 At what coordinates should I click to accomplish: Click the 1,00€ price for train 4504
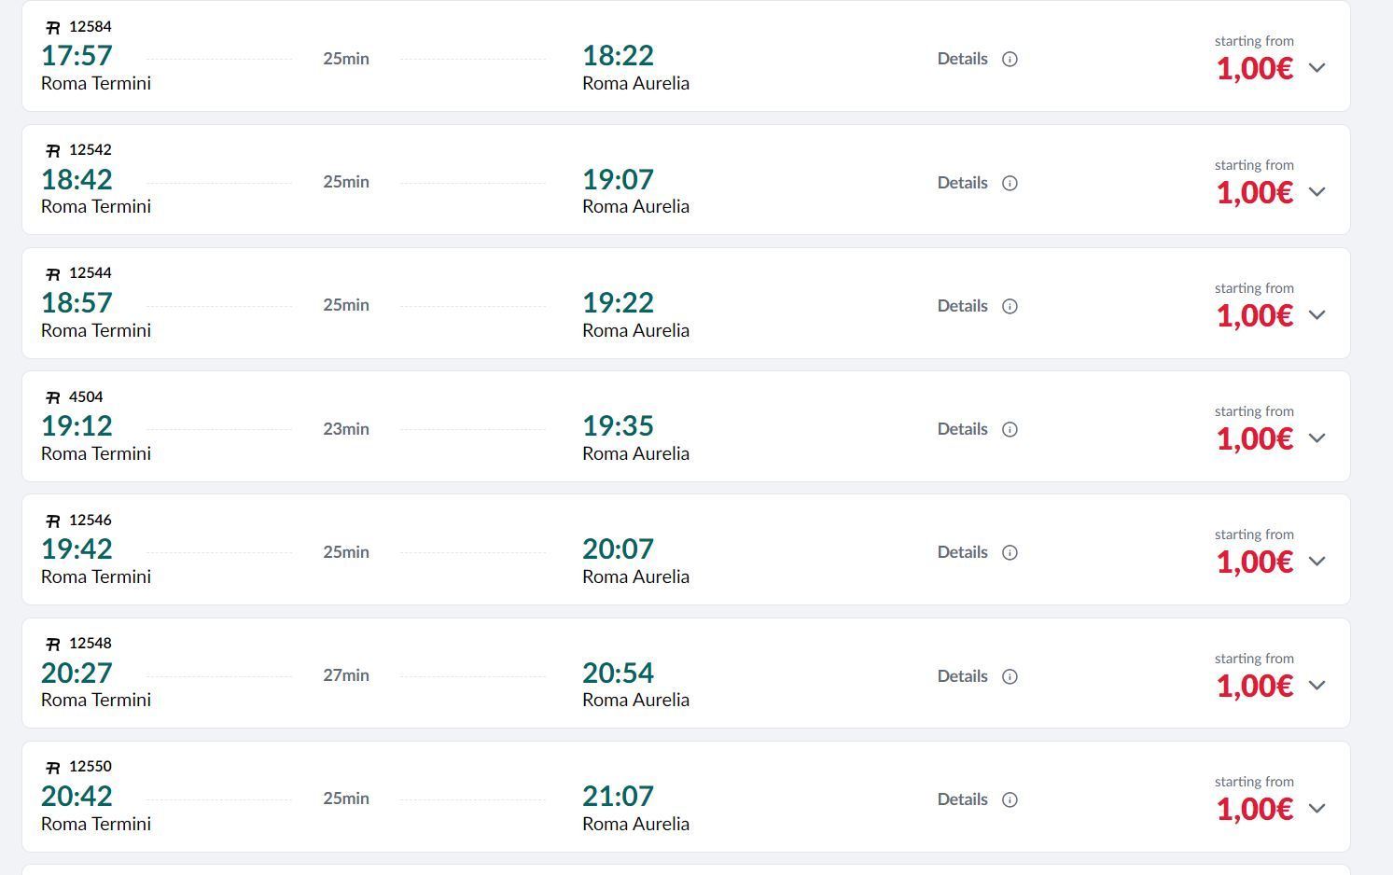click(x=1254, y=438)
